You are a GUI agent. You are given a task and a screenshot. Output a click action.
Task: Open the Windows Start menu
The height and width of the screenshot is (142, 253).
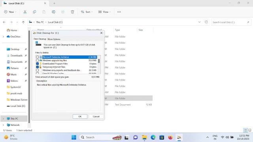[74, 137]
